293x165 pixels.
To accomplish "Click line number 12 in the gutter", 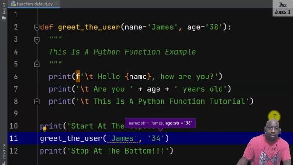I will tap(14, 151).
